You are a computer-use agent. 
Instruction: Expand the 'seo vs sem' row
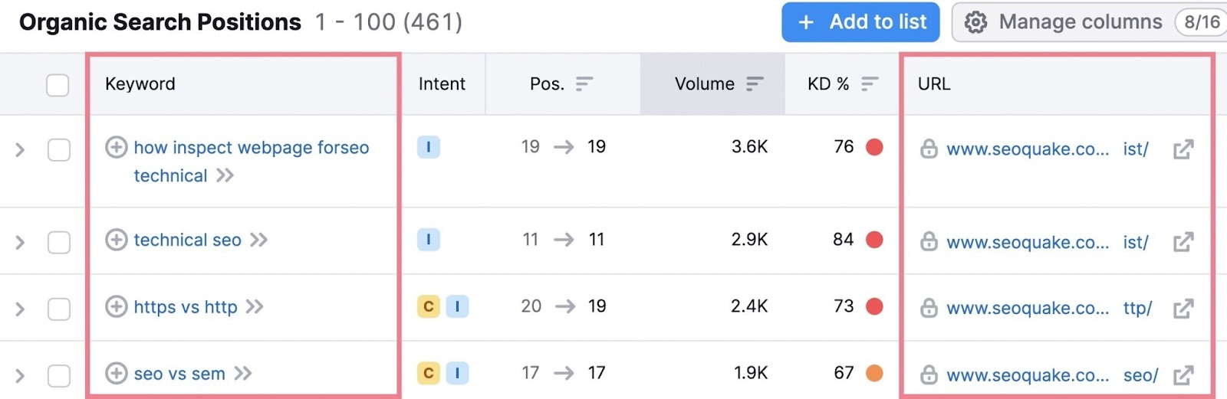tap(21, 376)
